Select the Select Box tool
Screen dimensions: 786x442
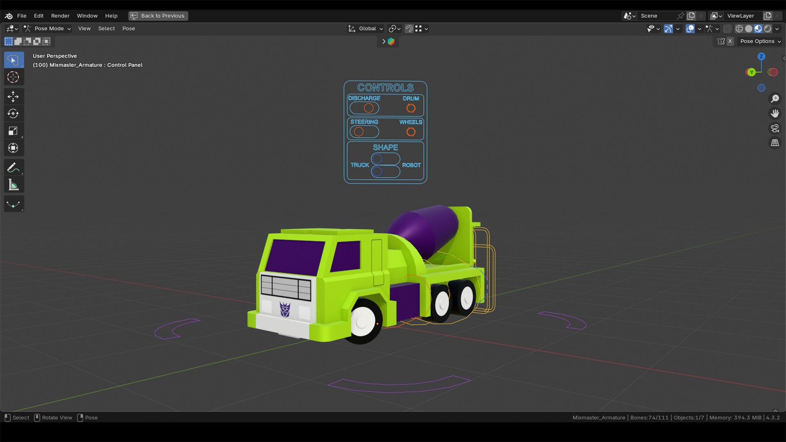tap(14, 60)
